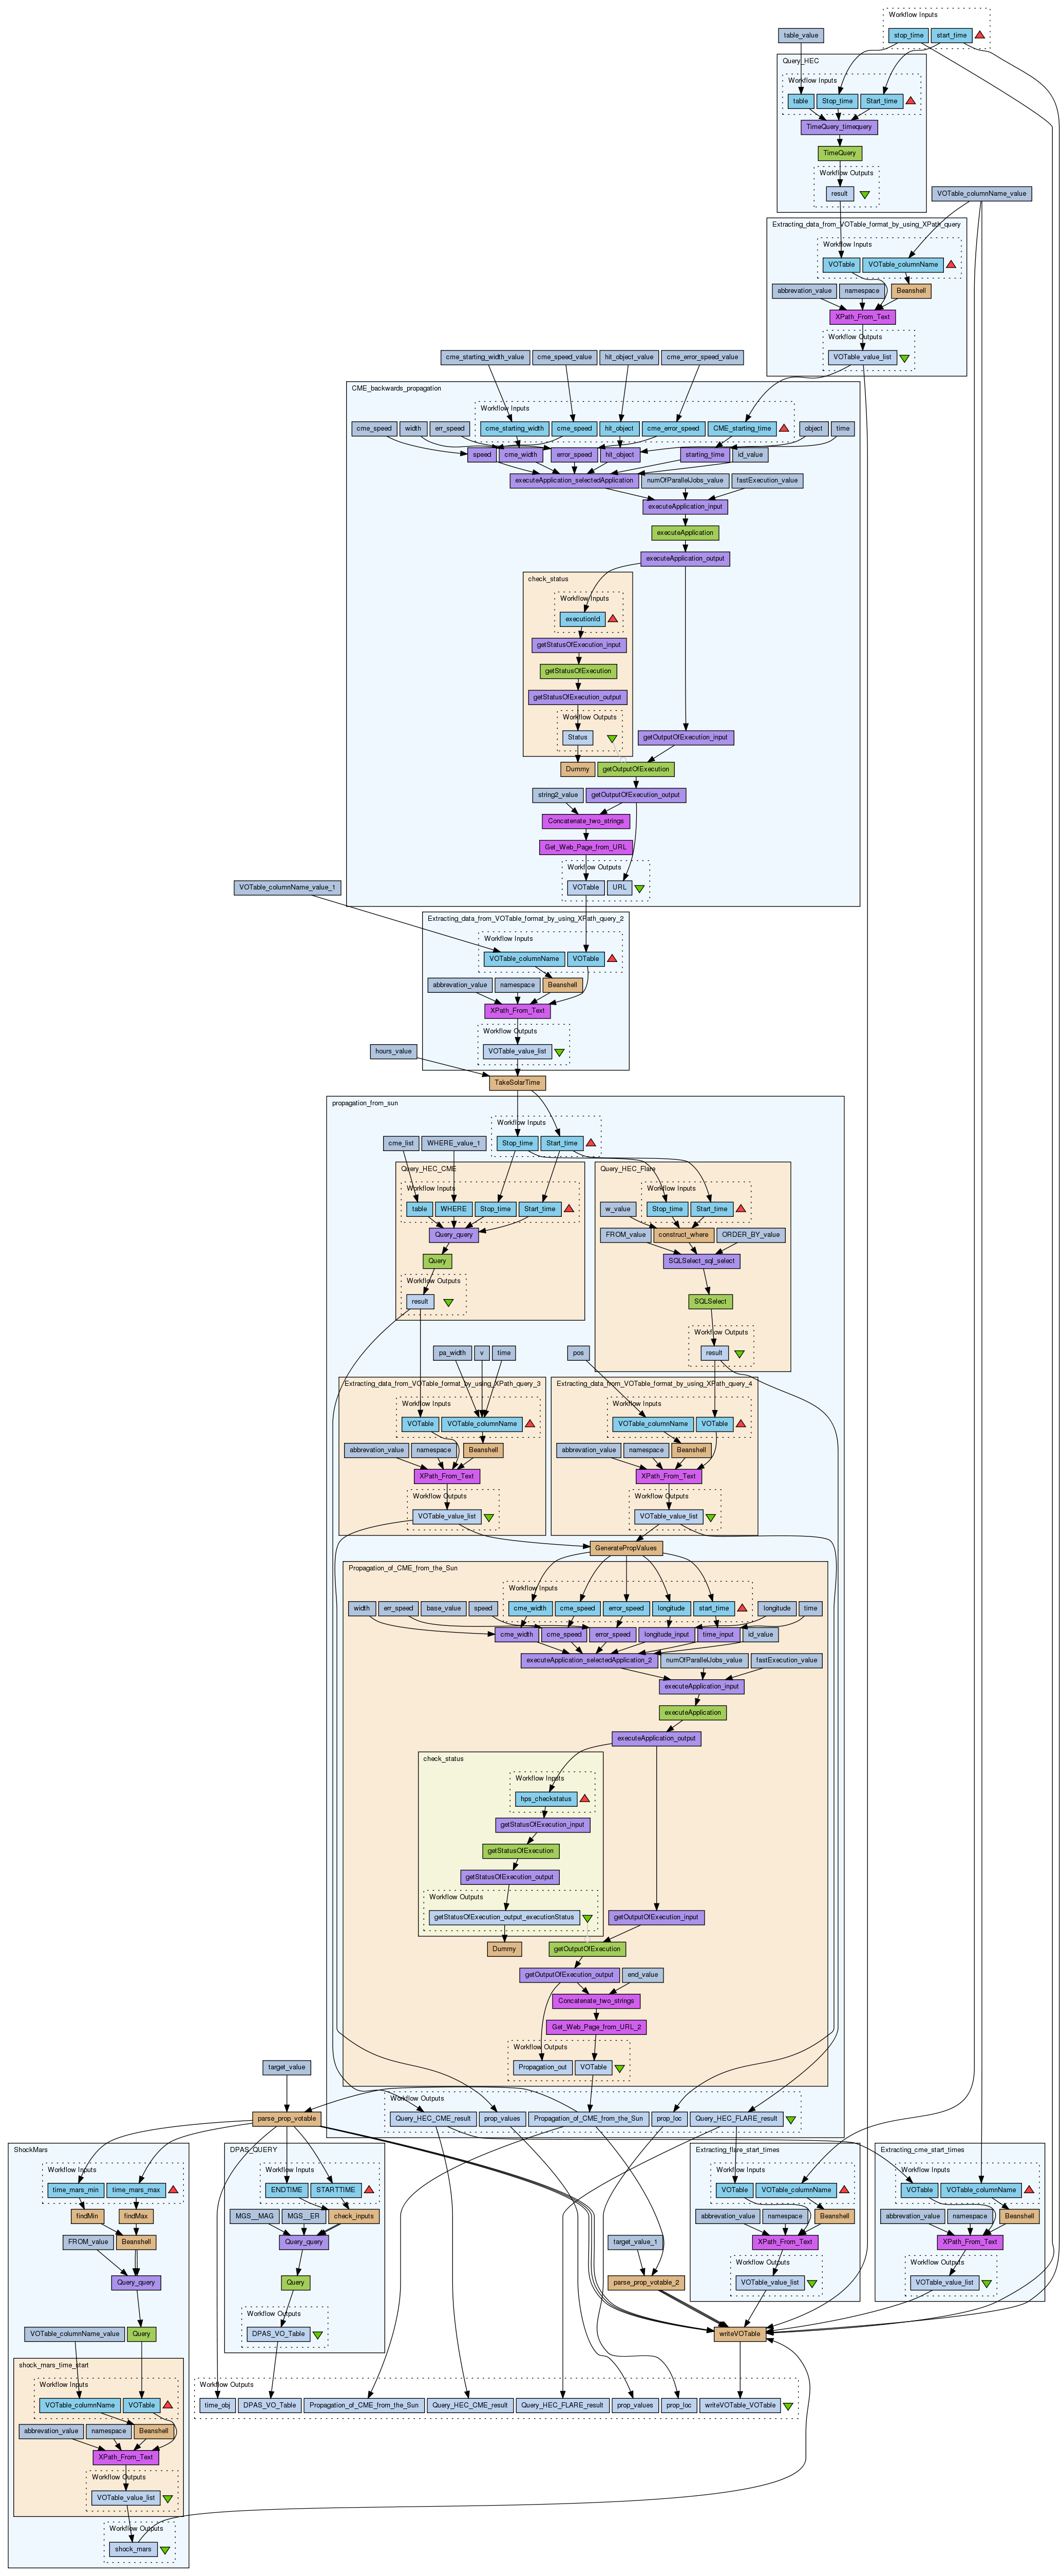Select the writeVOTable node
This screenshot has height=2576, width=1062.
pos(739,2334)
